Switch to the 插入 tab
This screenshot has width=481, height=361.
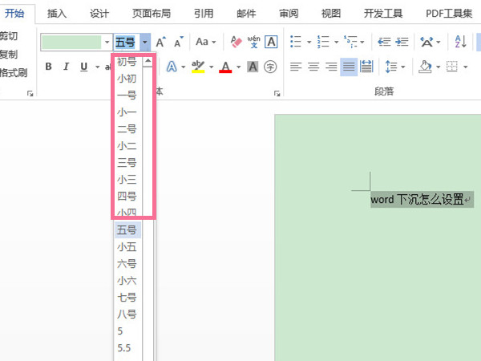coord(57,13)
